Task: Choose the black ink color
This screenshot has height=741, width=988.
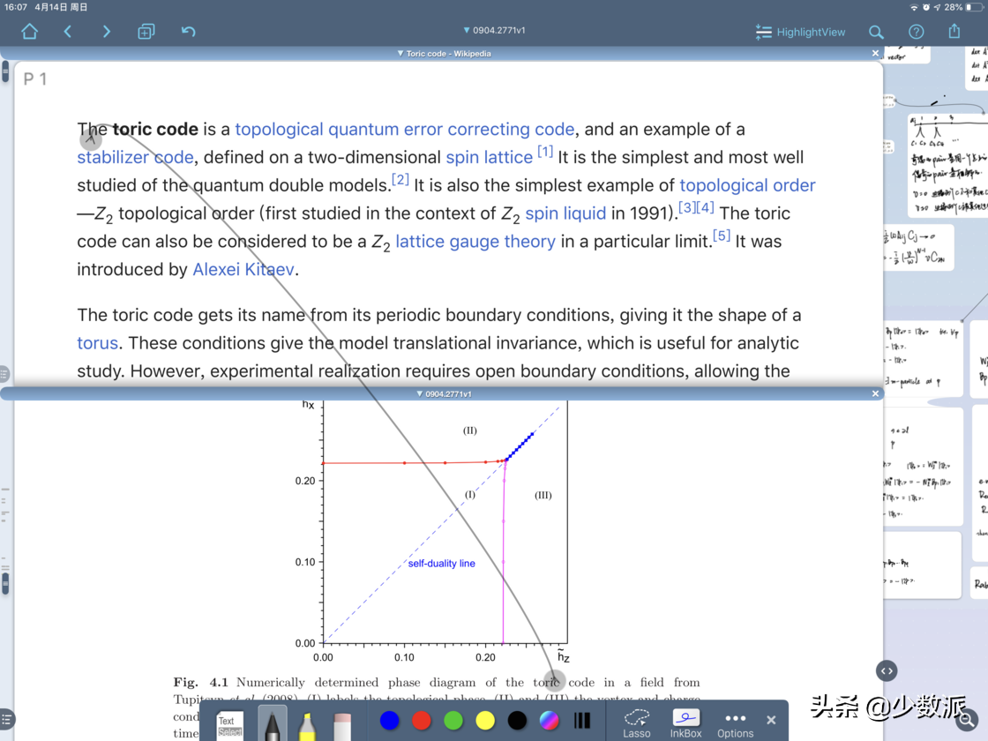Action: 517,720
